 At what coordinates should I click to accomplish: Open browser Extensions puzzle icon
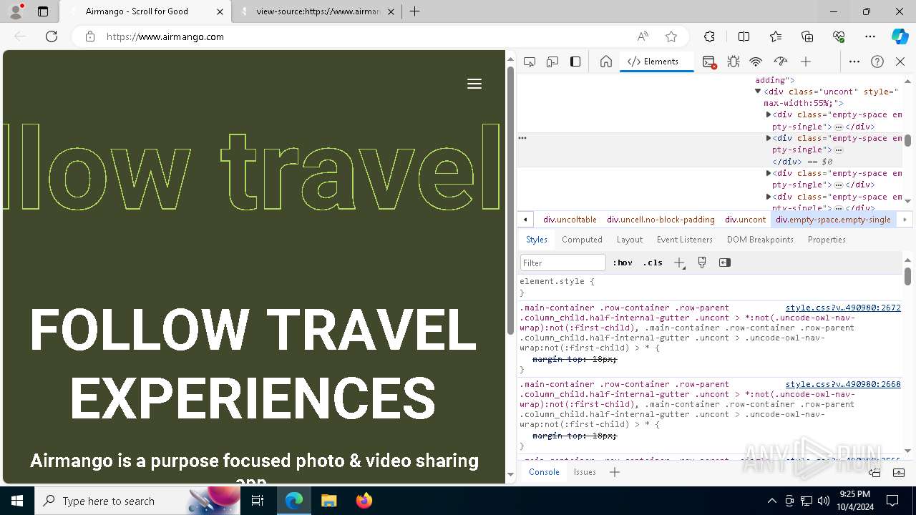(709, 36)
